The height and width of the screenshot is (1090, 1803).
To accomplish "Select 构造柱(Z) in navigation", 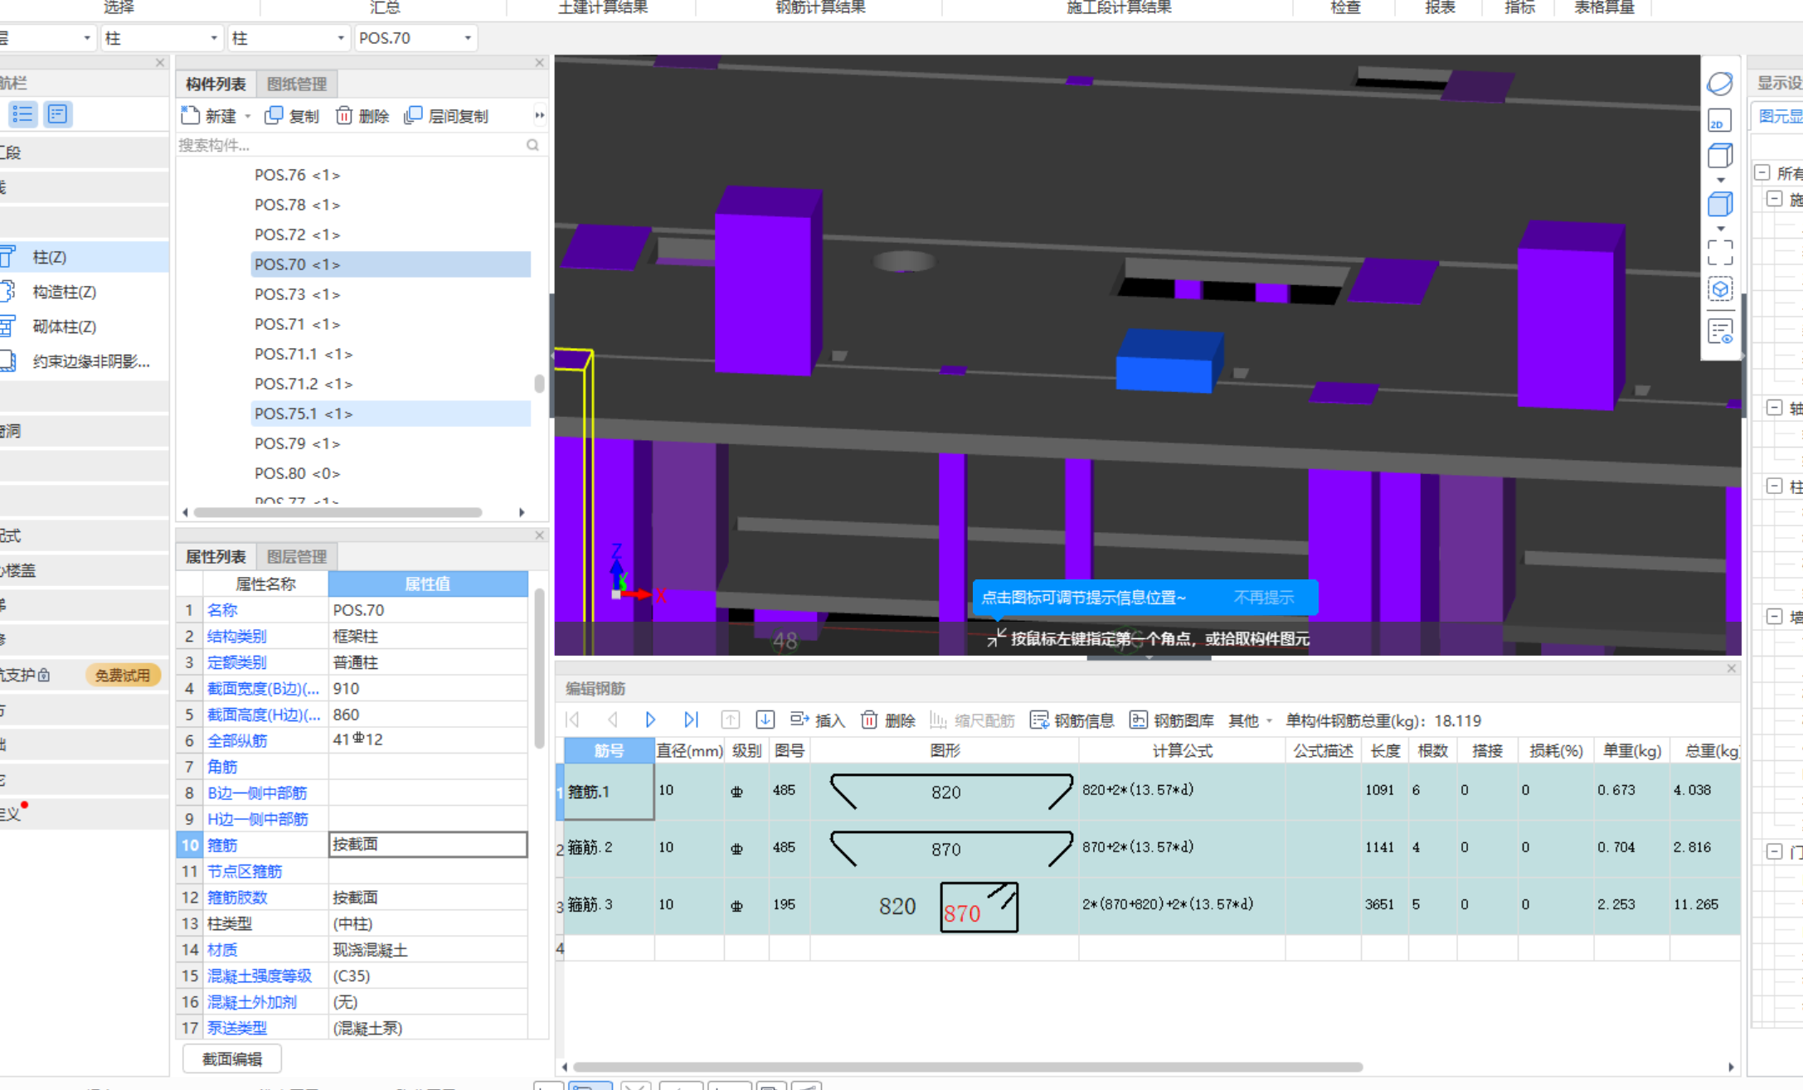I will click(x=64, y=292).
